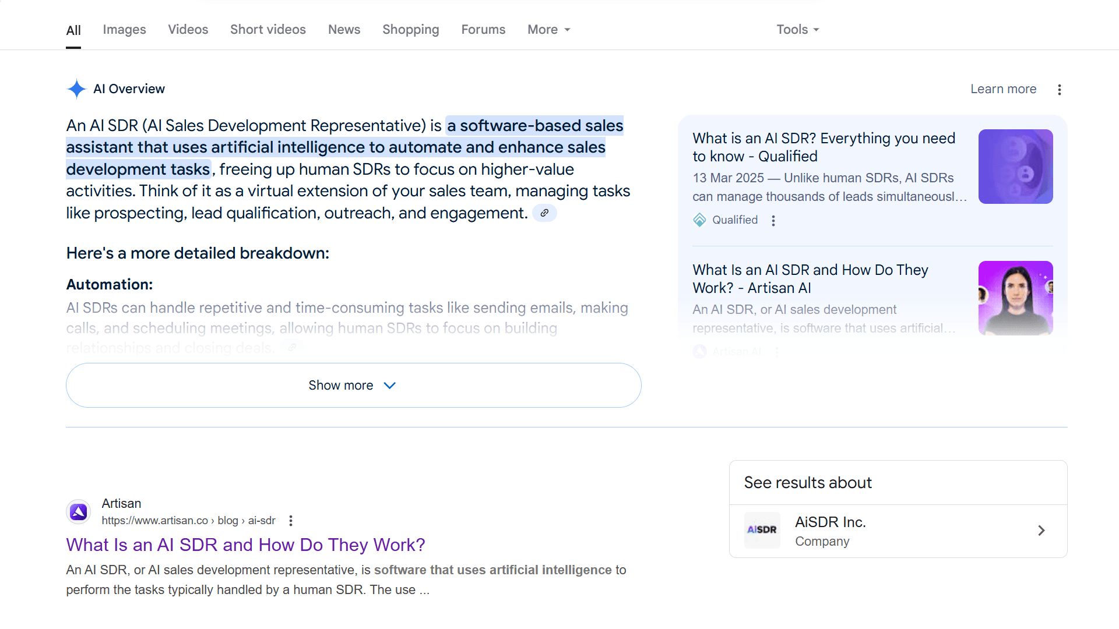Expand the More search categories dropdown
The height and width of the screenshot is (629, 1119).
click(x=548, y=30)
